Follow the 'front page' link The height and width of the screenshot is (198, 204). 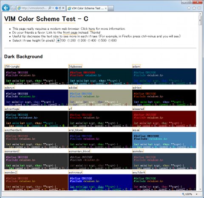pos(70,32)
